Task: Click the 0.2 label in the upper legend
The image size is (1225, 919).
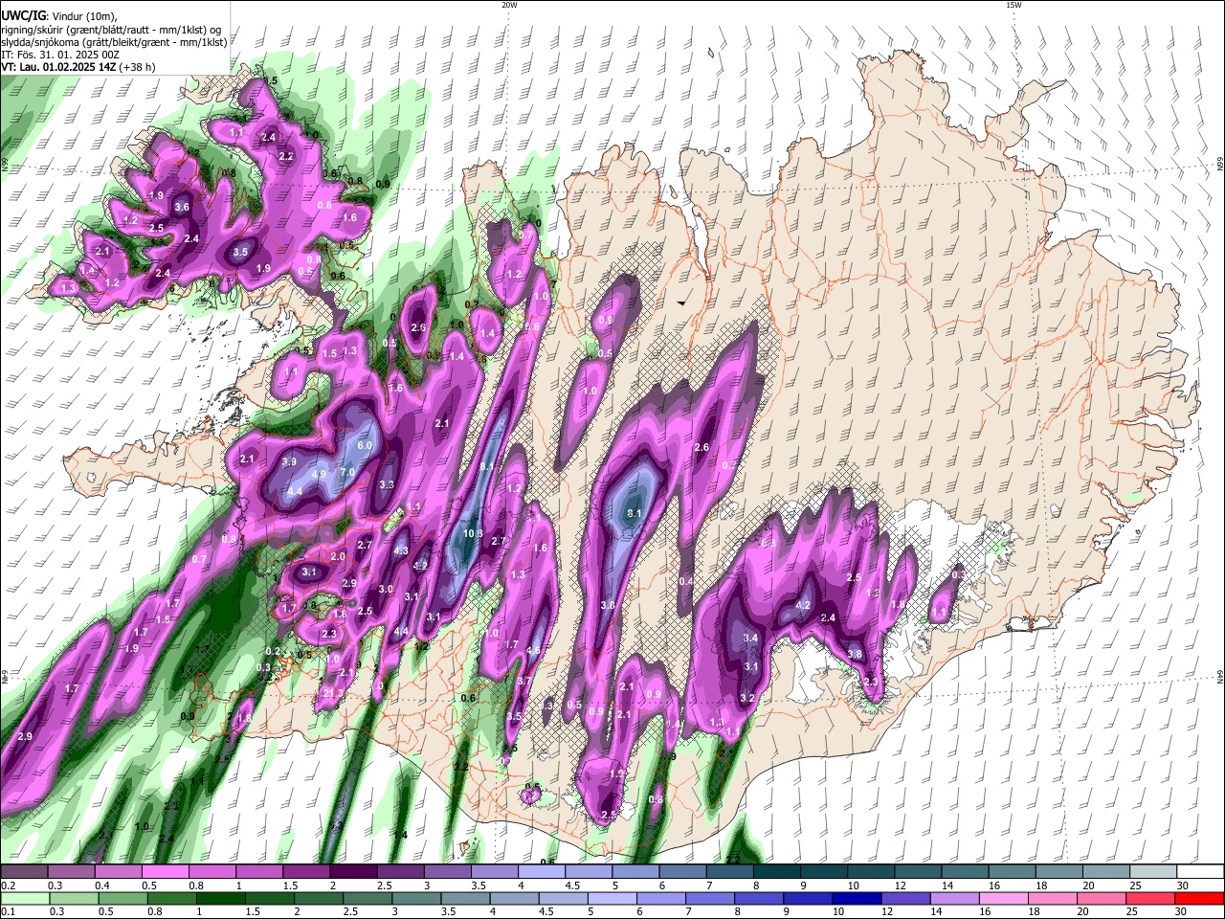Action: pos(8,885)
